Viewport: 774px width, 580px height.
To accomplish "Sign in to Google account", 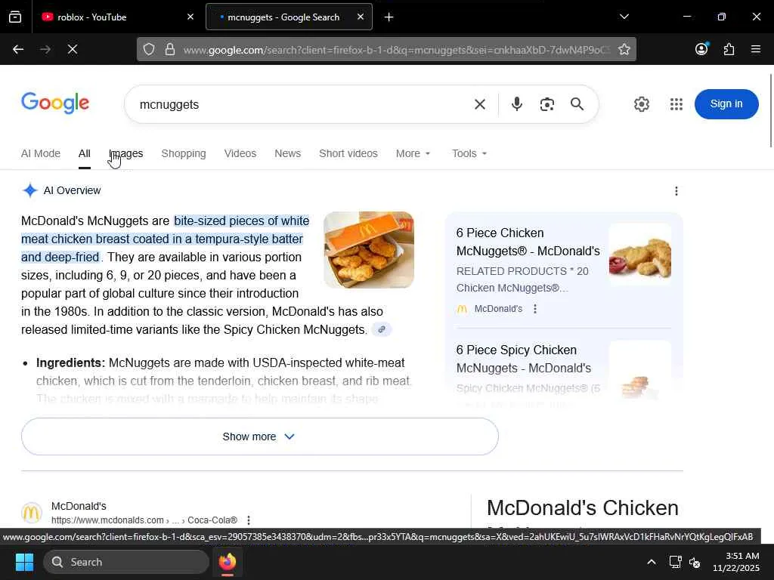I will click(x=726, y=104).
